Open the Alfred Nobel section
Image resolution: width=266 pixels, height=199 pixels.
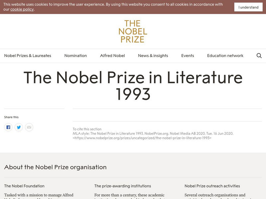pyautogui.click(x=112, y=56)
